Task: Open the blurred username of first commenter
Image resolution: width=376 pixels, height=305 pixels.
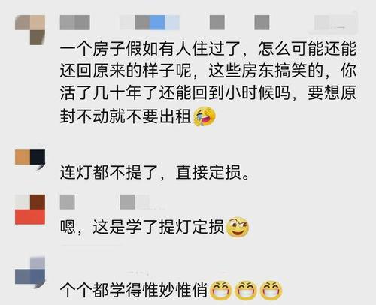Action: click(75, 23)
